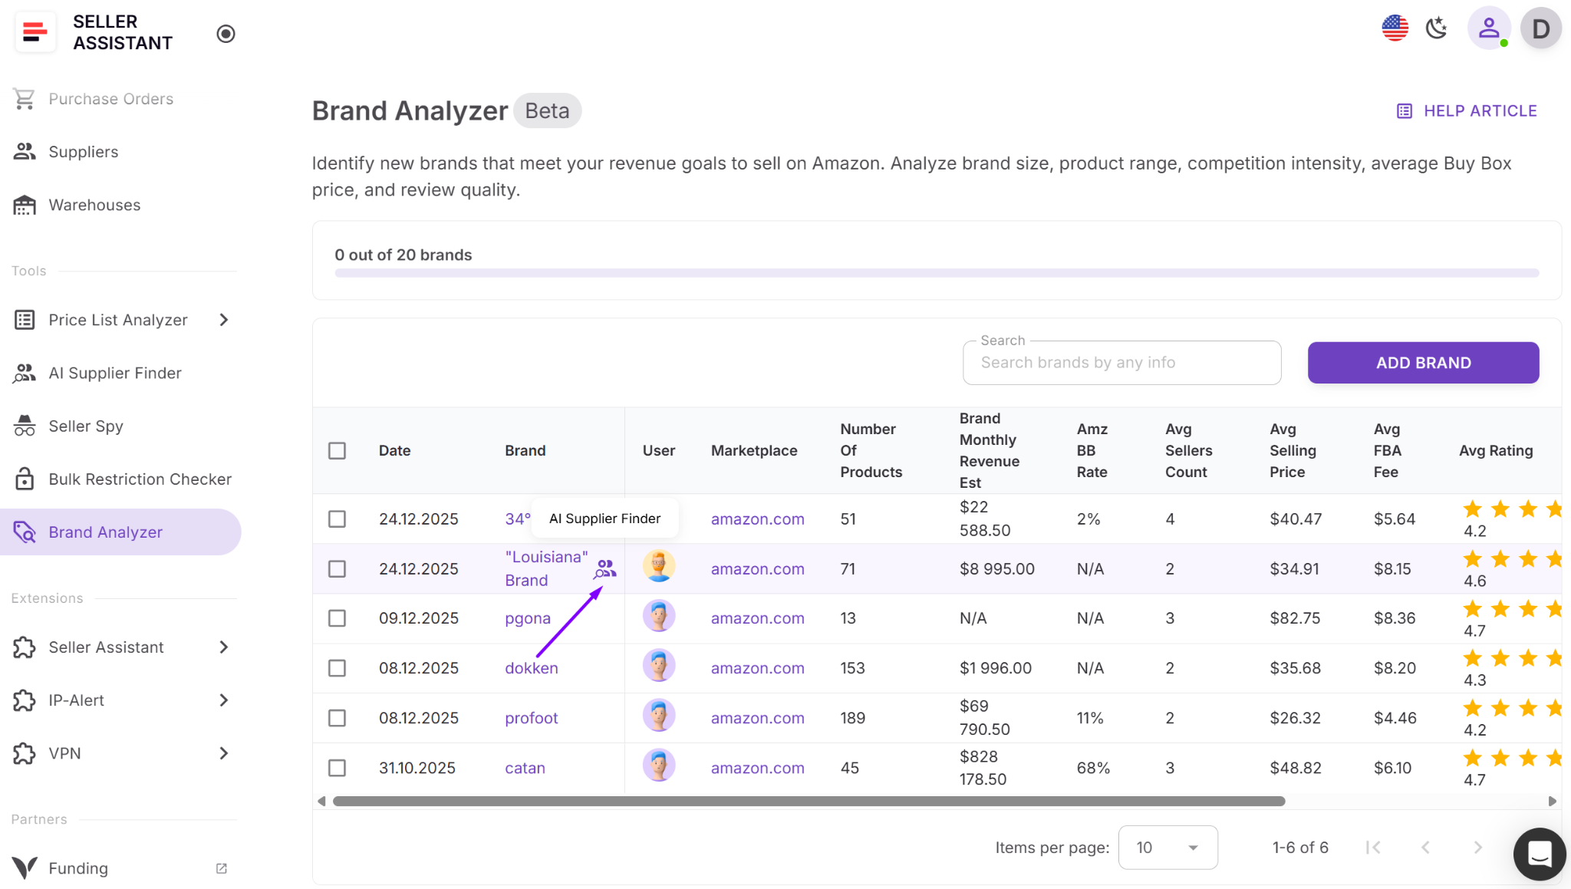Open the chat support bubble icon
Viewport: 1571px width, 889px height.
1539,854
